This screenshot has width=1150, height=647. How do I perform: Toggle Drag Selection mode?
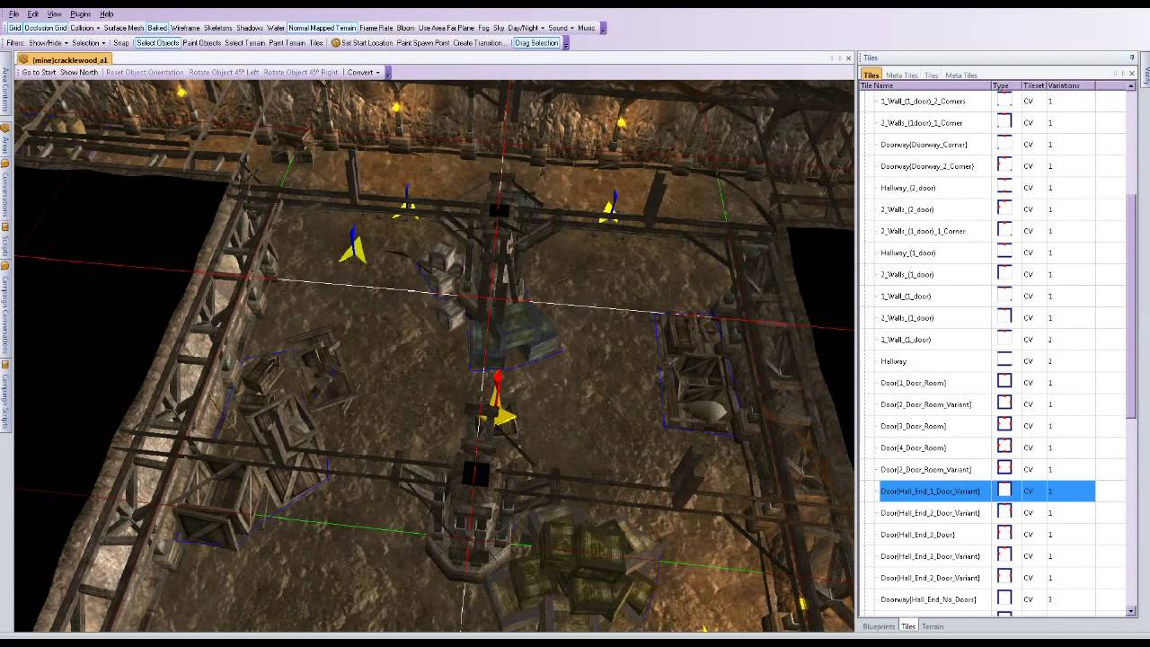coord(536,43)
